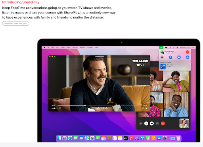
Task: Open subtitles options in the player
Action: (143, 108)
